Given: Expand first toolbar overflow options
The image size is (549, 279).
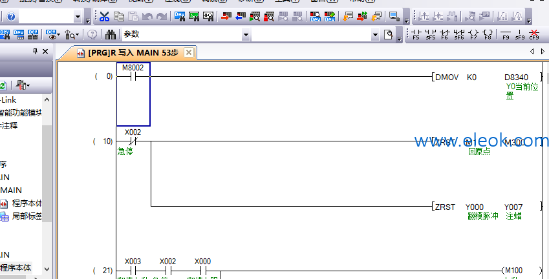Looking at the screenshot, I should pos(87,19).
